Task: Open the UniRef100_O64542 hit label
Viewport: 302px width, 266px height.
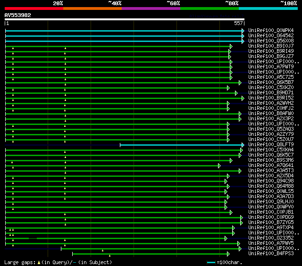Action: coord(270,36)
